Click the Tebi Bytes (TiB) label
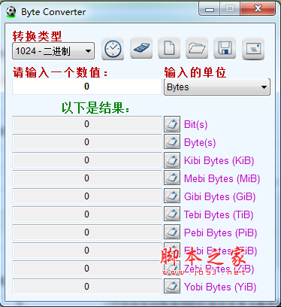Screen dimensions: 281x307 point(219,215)
